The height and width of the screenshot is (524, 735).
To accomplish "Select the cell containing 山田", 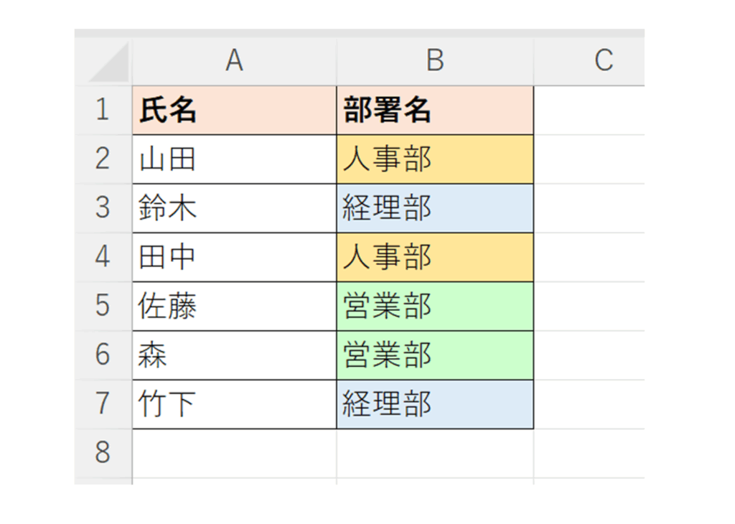I will (x=234, y=159).
